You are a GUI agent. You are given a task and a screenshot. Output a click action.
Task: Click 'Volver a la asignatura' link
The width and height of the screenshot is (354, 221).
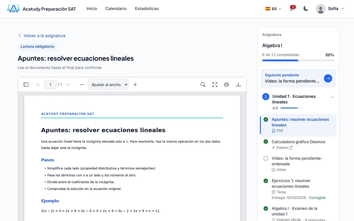[x=42, y=36]
